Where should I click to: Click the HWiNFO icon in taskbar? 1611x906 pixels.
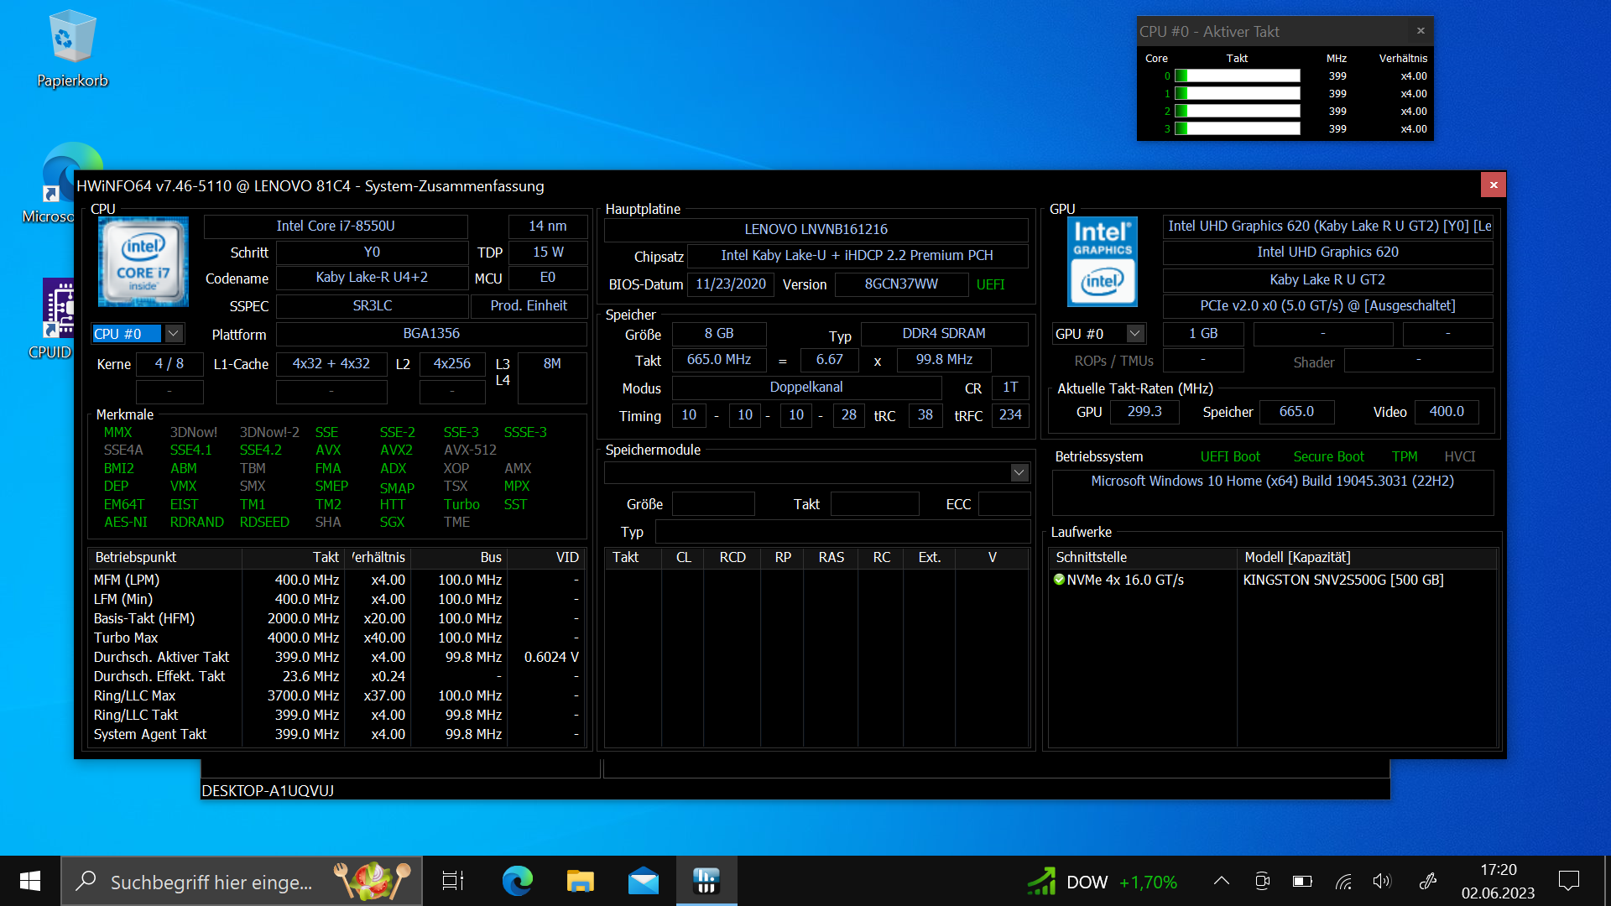tap(706, 881)
